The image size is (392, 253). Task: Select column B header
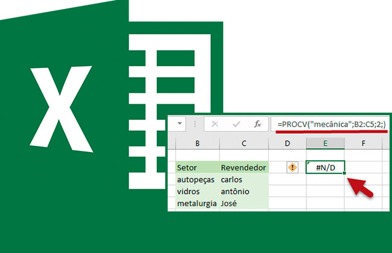pos(197,143)
